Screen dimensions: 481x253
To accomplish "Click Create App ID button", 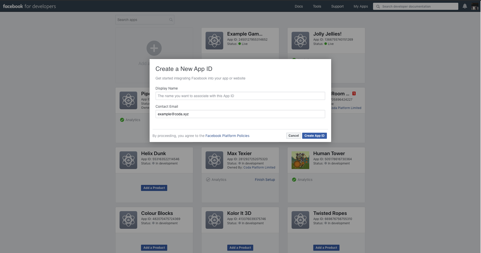I will 314,136.
